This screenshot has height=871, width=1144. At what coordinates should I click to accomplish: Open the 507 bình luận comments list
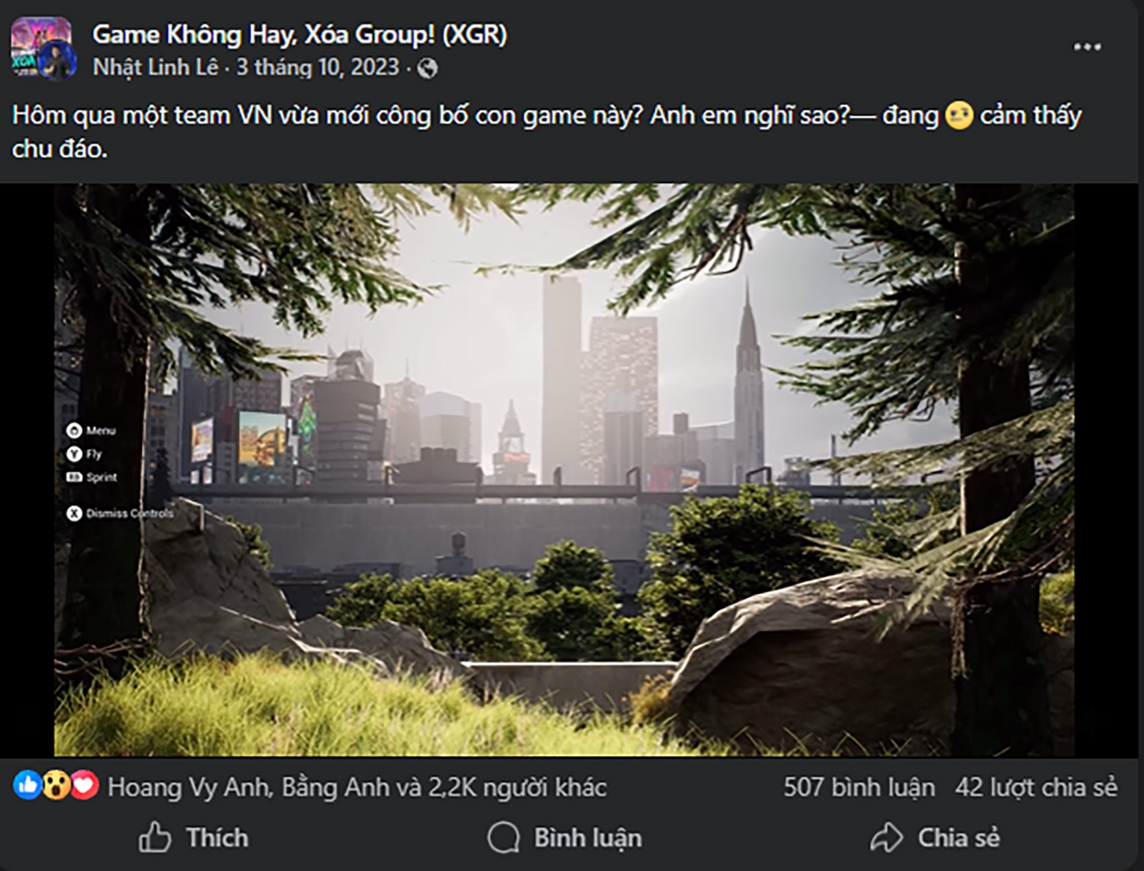pos(859,787)
